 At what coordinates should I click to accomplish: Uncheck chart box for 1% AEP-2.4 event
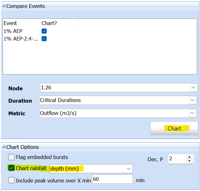tap(44, 39)
